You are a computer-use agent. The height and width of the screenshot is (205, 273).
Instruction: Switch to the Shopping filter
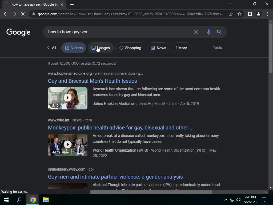point(130,48)
